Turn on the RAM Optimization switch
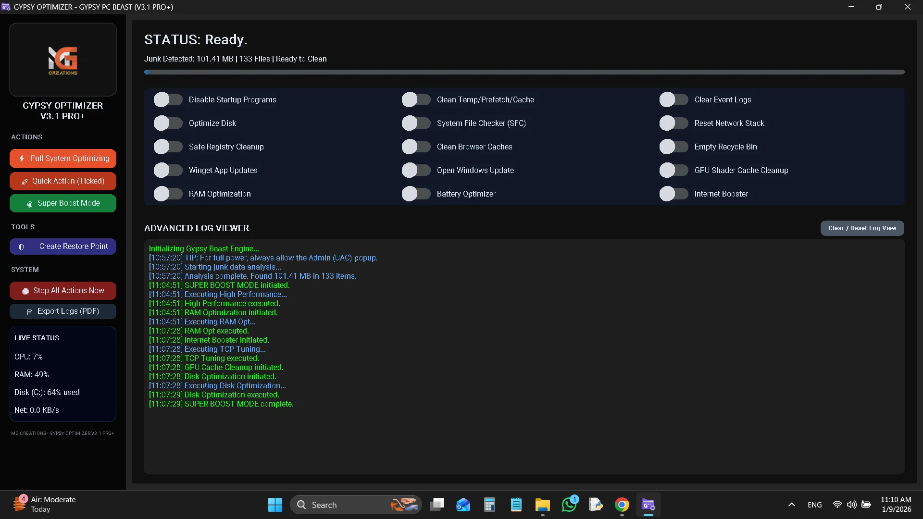Screen dimensions: 923x519 (x=168, y=194)
